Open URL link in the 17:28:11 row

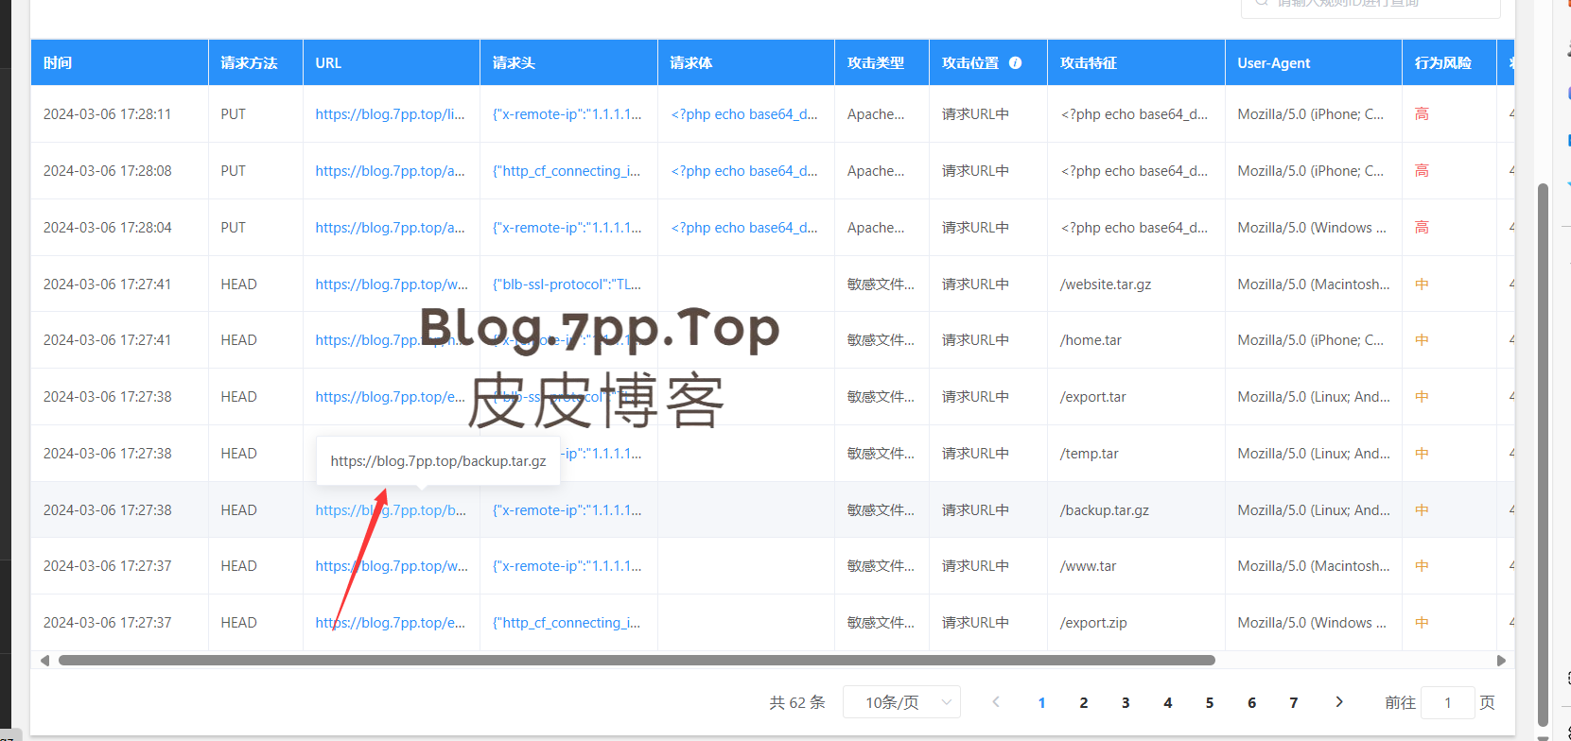[x=390, y=114]
